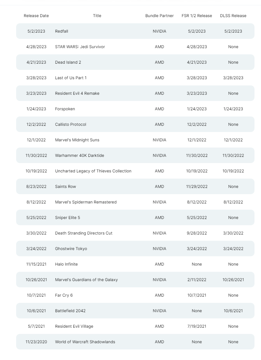The width and height of the screenshot is (261, 360).
Task: Click Marvel's Midnight Suns title
Action: (77, 140)
